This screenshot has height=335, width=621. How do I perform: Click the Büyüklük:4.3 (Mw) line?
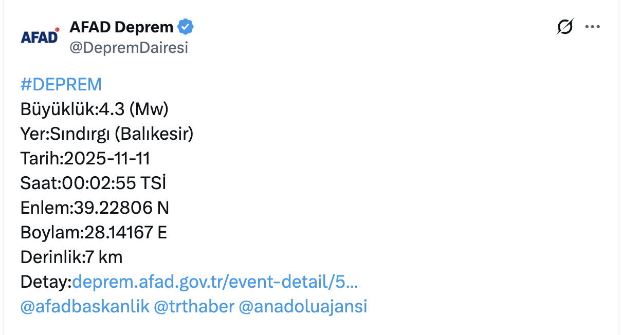click(95, 109)
